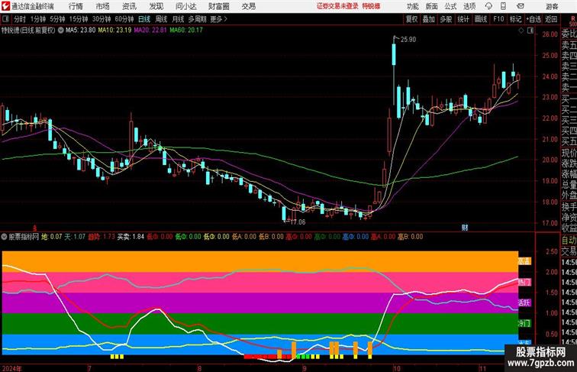
Task: Expand main chart indicator dropdown beside 特锐德
Action: click(60, 31)
